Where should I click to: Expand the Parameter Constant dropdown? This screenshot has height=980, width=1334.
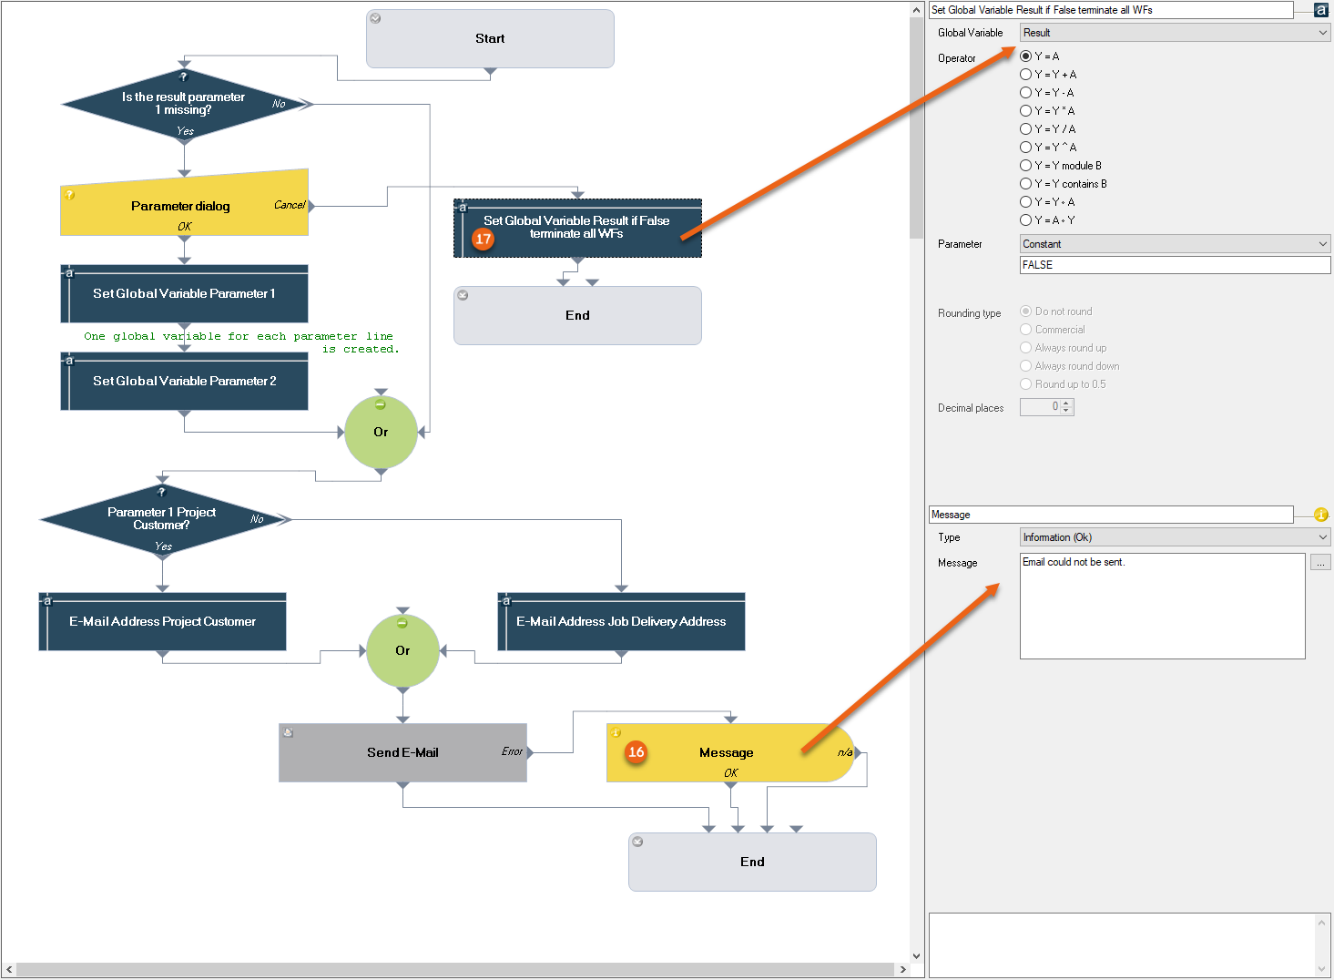tap(1174, 244)
